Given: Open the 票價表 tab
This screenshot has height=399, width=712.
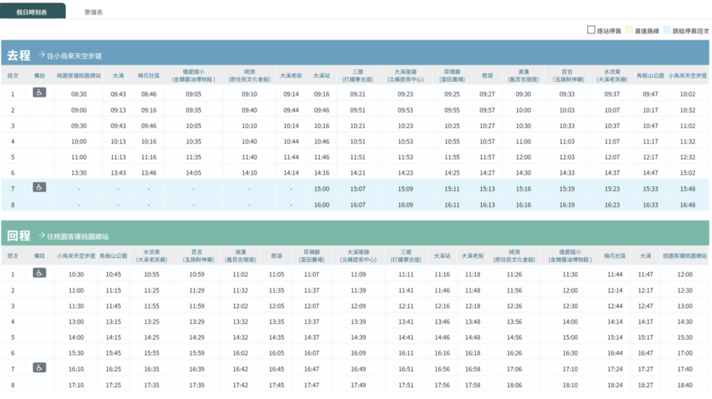Looking at the screenshot, I should 94,13.
